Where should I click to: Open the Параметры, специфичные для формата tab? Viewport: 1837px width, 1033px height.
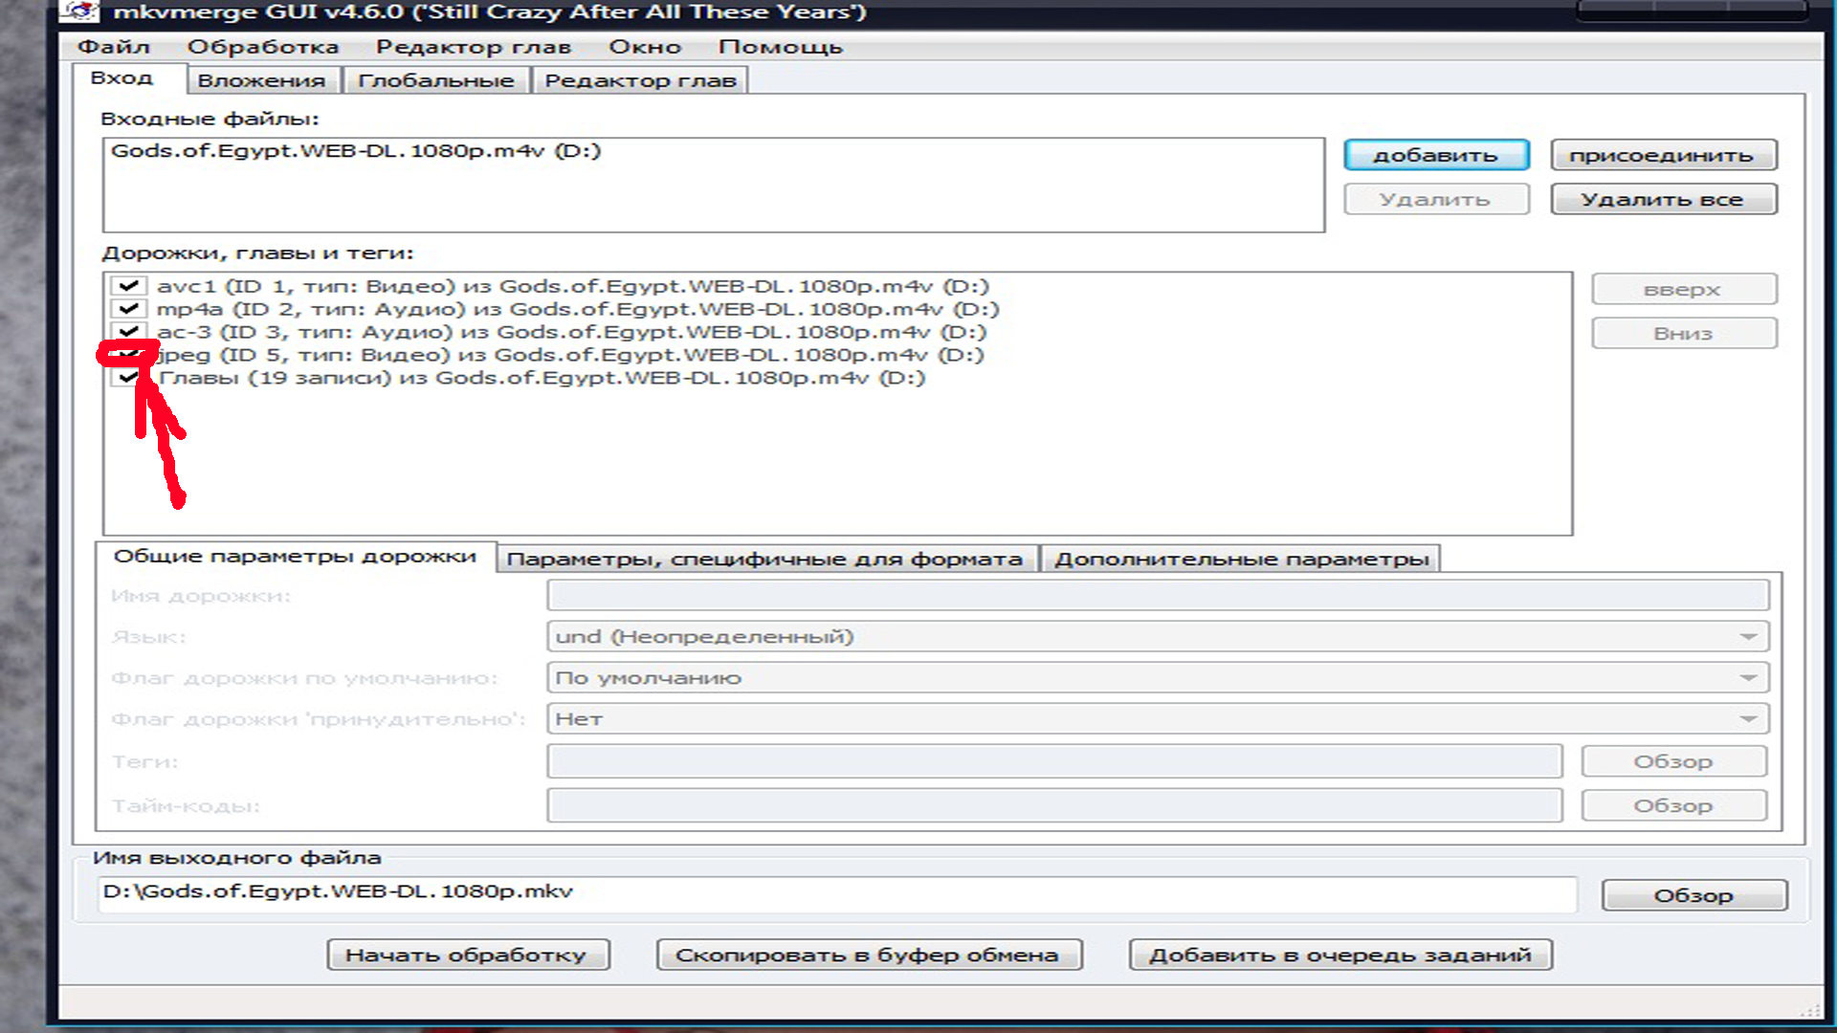764,560
